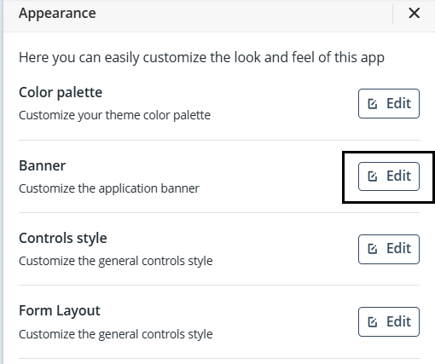Click 'Customize the application banner' description
Viewport: 435px width, 364px height.
(x=109, y=188)
